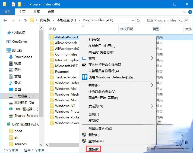Open the Quick Access Toolbar customize dropdown
This screenshot has width=193, height=153.
24,5
